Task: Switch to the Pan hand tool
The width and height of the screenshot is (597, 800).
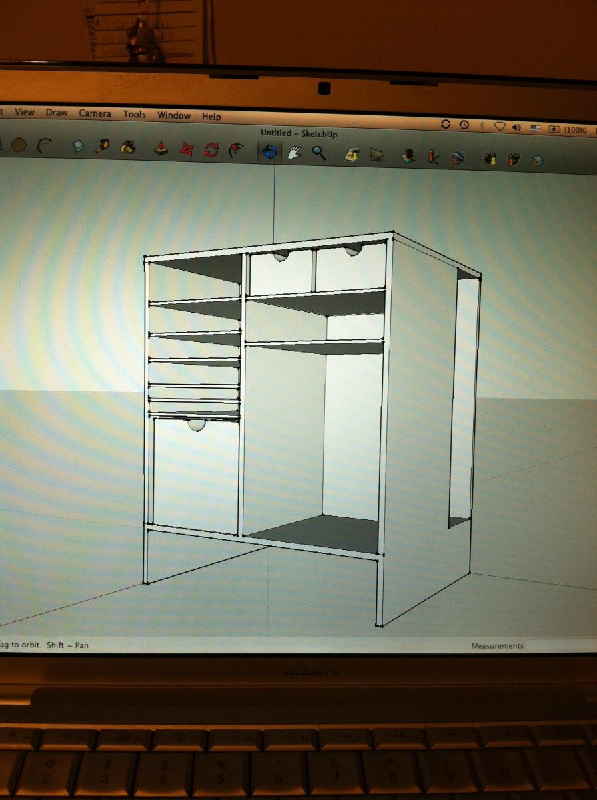Action: click(294, 152)
